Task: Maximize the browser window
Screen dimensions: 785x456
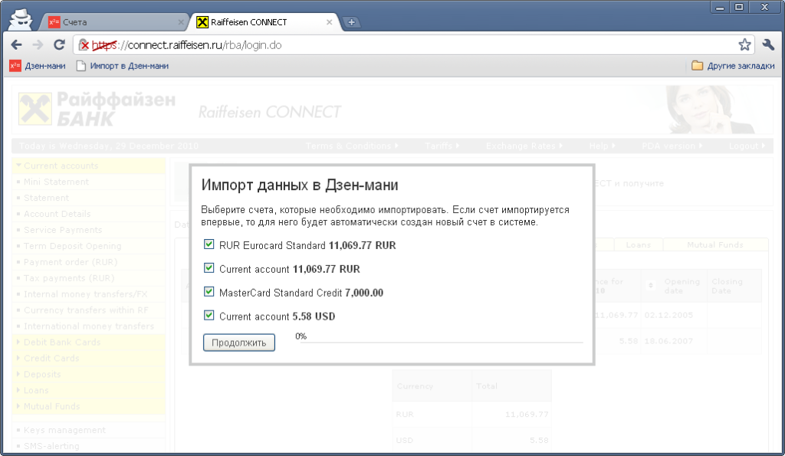Action: click(739, 7)
